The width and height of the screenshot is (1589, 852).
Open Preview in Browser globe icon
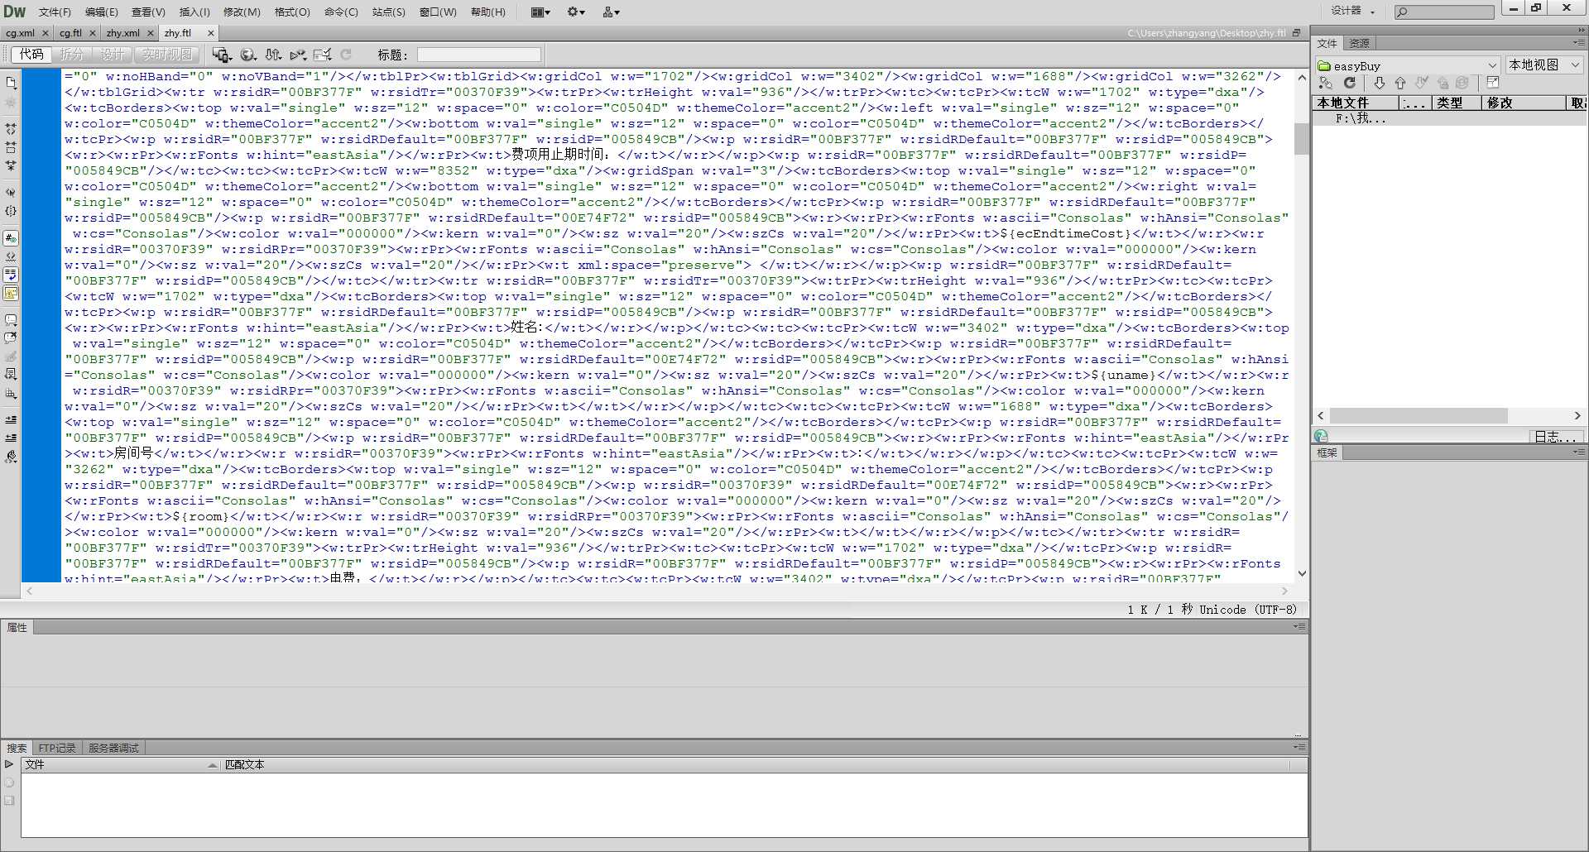(x=247, y=55)
